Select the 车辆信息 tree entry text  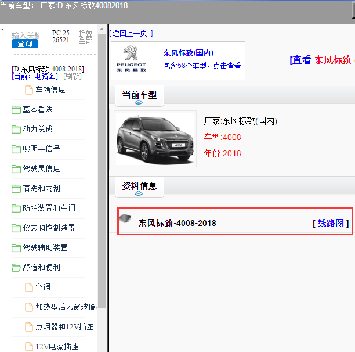[x=50, y=90]
